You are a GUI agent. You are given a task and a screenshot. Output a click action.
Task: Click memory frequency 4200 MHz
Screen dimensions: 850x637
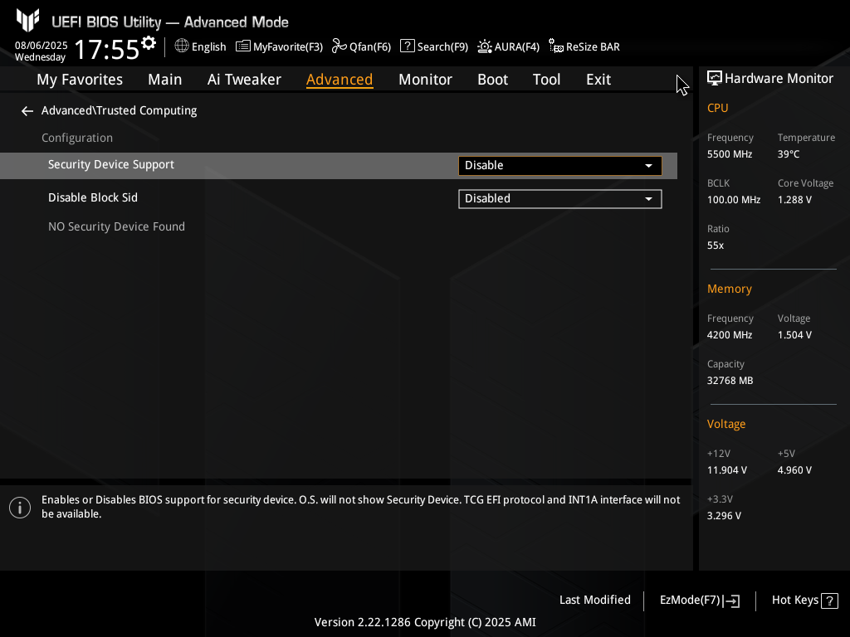730,335
